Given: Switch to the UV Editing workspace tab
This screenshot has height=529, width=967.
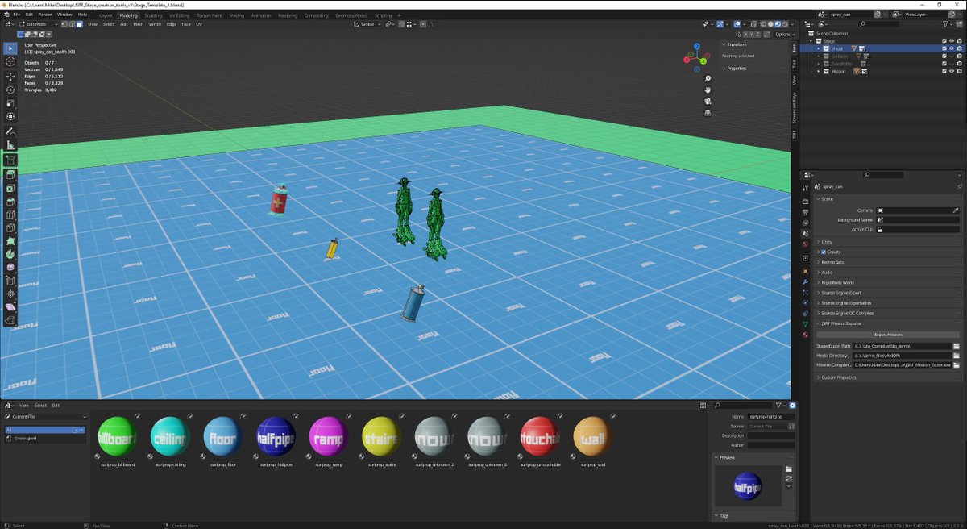Looking at the screenshot, I should [180, 15].
